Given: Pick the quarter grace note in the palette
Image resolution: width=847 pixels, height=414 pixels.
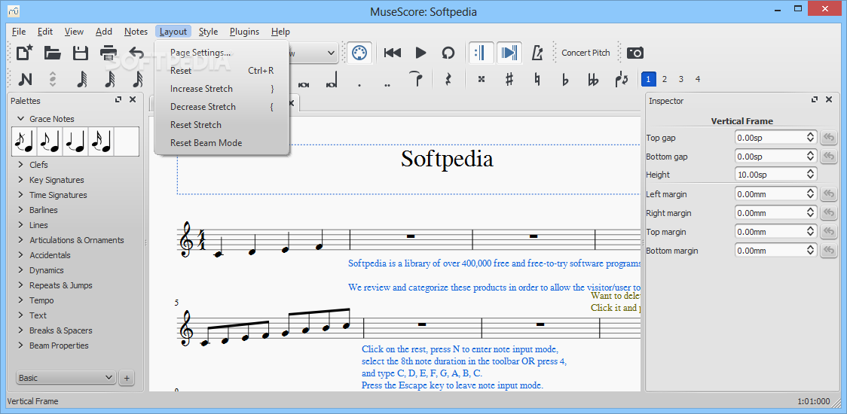Looking at the screenshot, I should point(76,142).
